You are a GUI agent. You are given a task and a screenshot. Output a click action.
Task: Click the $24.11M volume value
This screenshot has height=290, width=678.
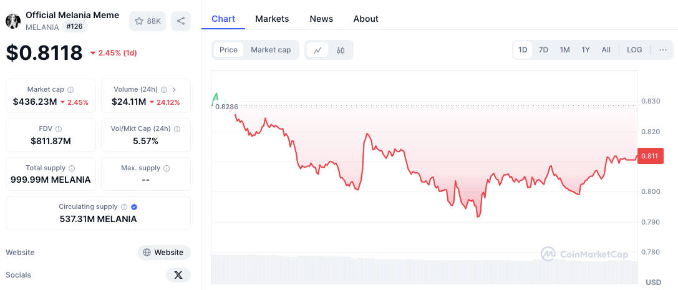[x=129, y=102]
